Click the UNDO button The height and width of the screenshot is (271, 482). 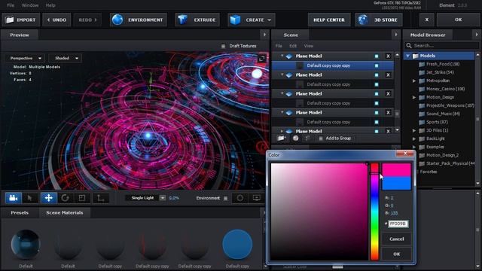56,20
